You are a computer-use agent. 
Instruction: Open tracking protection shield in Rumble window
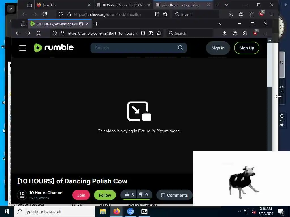tap(55, 33)
